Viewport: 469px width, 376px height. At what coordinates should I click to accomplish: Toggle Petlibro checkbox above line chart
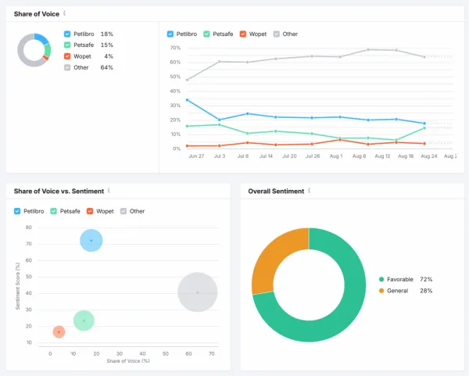(x=170, y=34)
